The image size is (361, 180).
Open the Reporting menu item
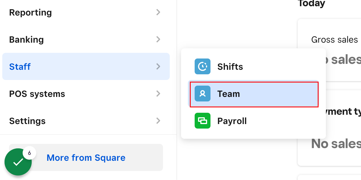86,12
